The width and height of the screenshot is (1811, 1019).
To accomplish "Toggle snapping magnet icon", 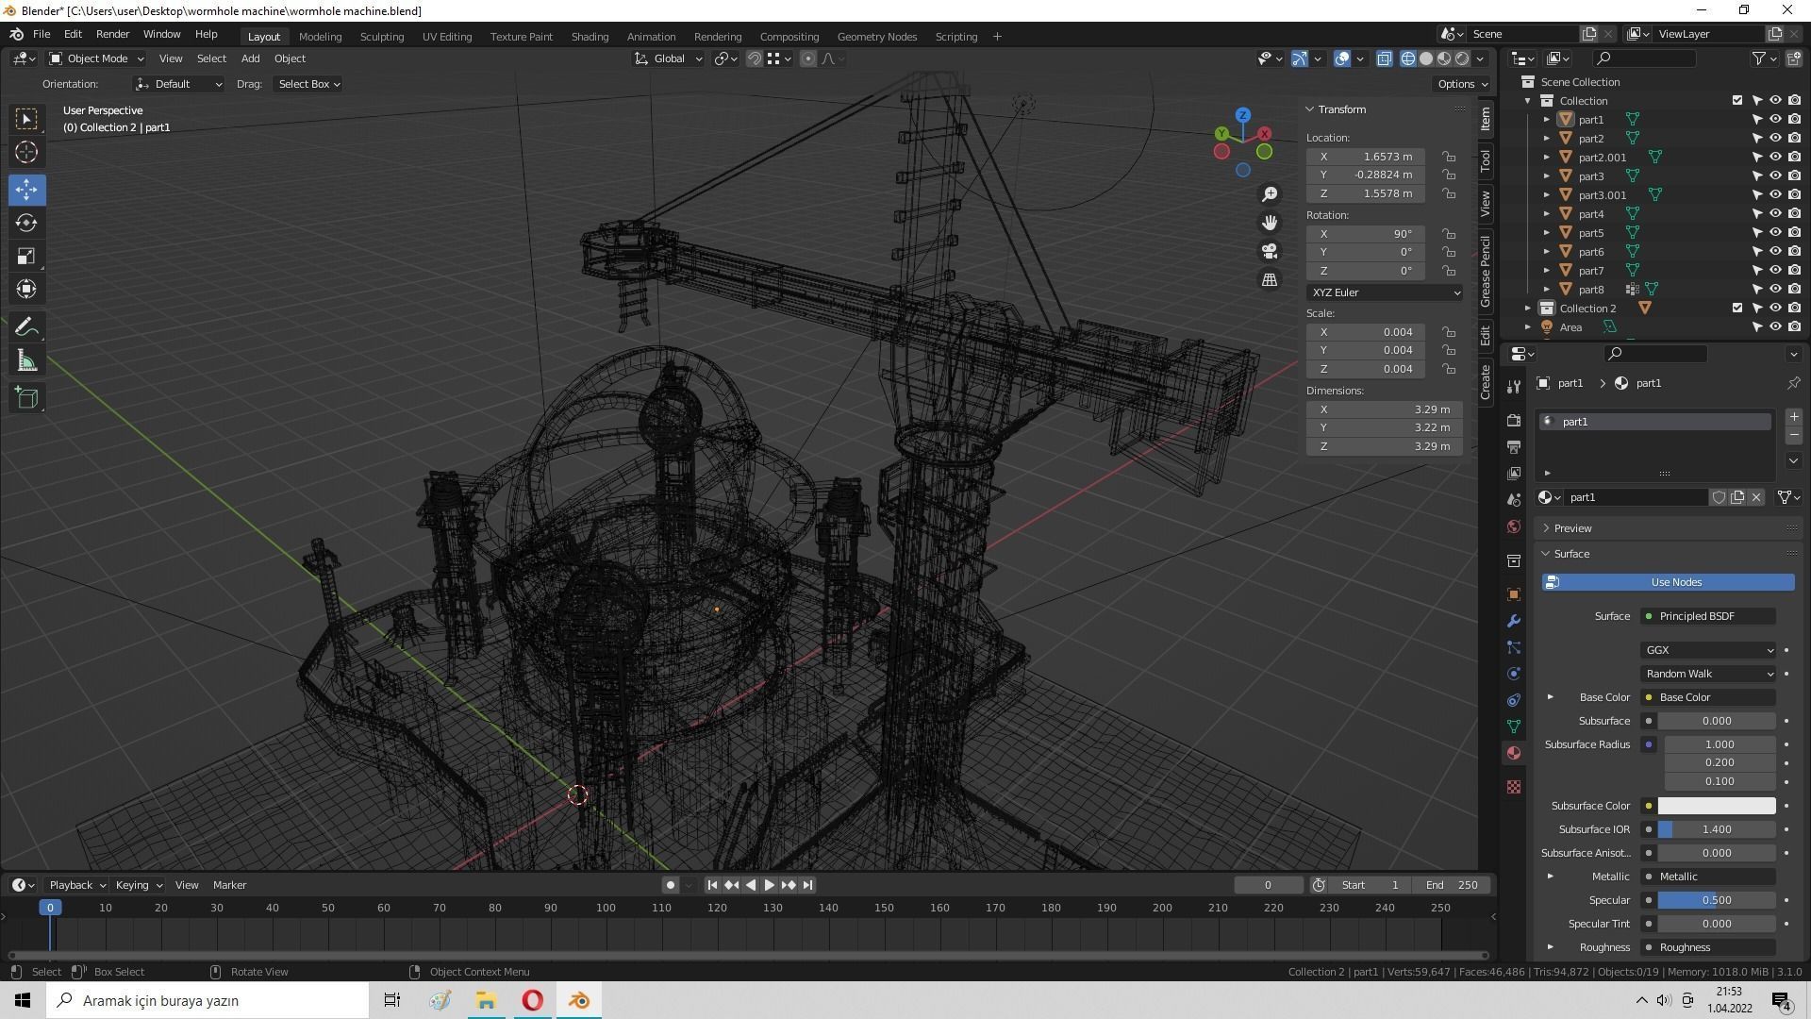I will [x=755, y=58].
